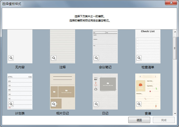The image size is (179, 127).
Task: Pick the Check List template thumbnail
Action: click(148, 44)
